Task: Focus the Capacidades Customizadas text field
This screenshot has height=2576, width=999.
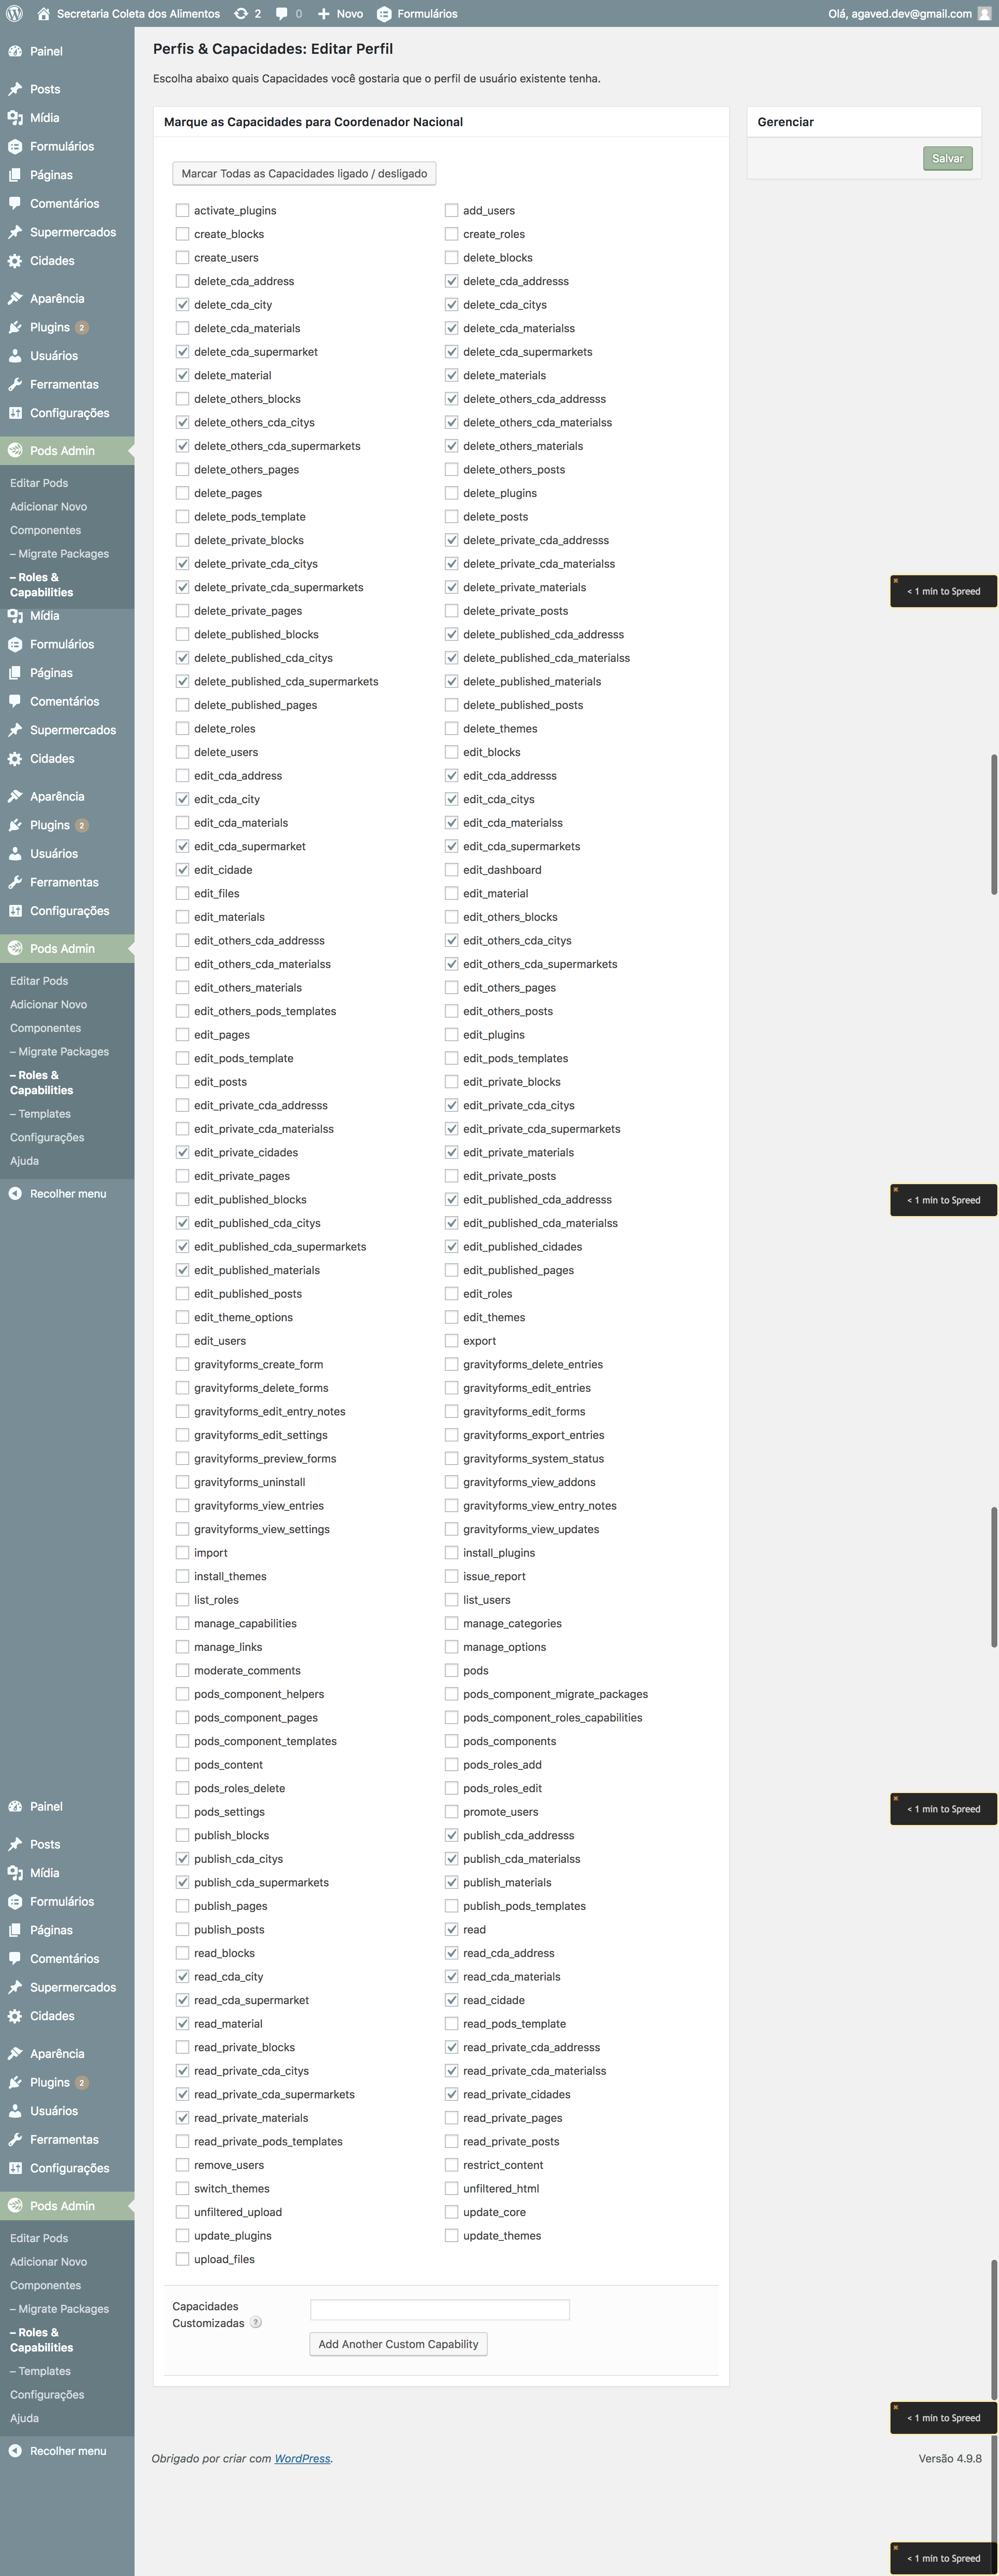Action: coord(440,2309)
